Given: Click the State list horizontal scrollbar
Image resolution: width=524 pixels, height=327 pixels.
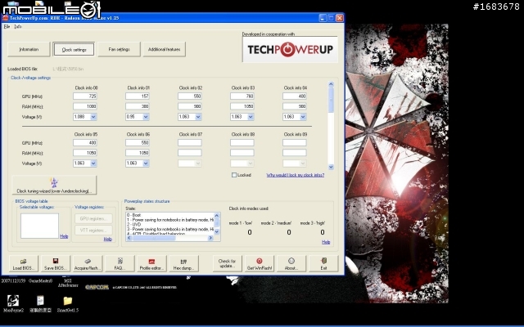Looking at the screenshot, I should tap(169, 238).
